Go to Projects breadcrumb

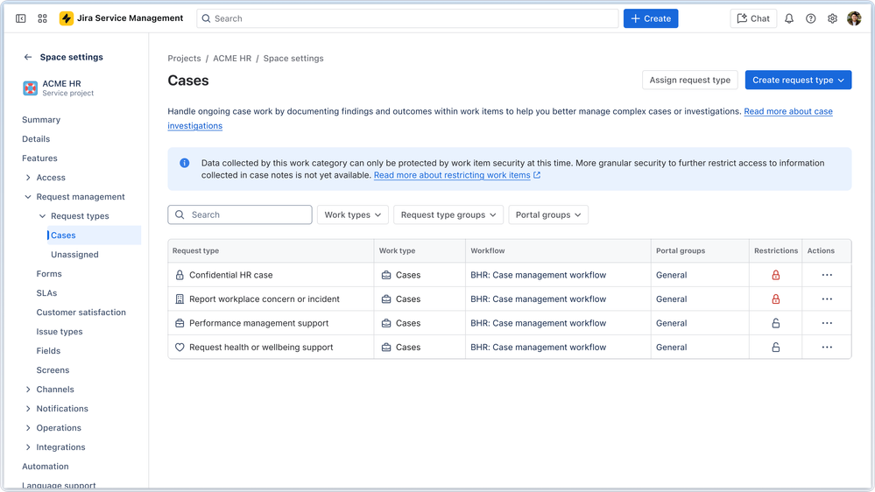(x=184, y=58)
